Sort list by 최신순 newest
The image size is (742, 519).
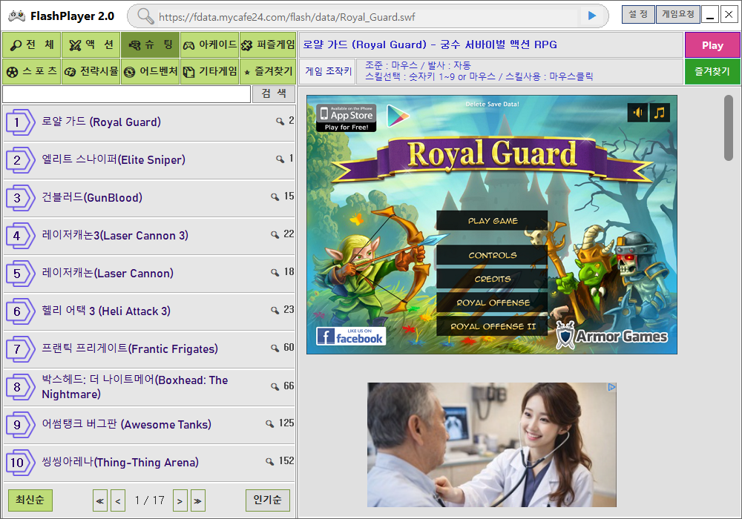(30, 500)
